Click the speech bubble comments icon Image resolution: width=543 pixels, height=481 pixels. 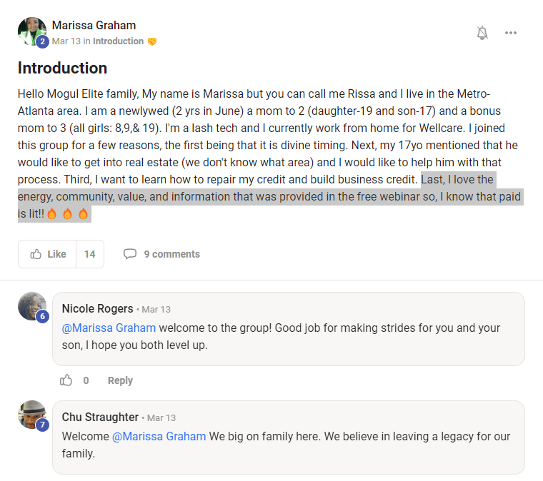pyautogui.click(x=130, y=254)
